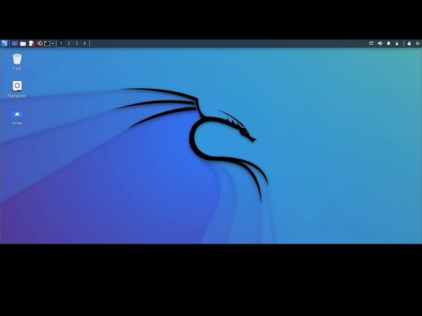Open the File Manager launcher

(23, 43)
